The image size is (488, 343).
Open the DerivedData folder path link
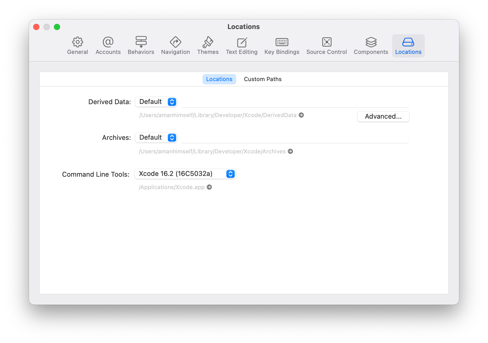point(301,115)
